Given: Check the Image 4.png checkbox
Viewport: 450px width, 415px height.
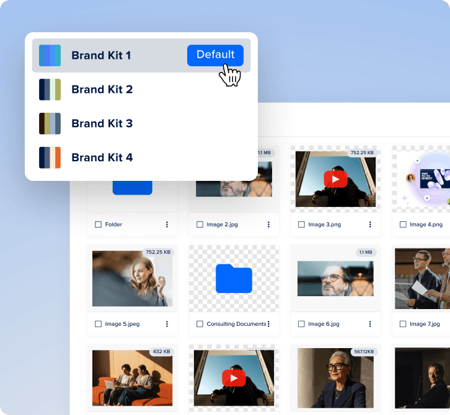Looking at the screenshot, I should [403, 224].
